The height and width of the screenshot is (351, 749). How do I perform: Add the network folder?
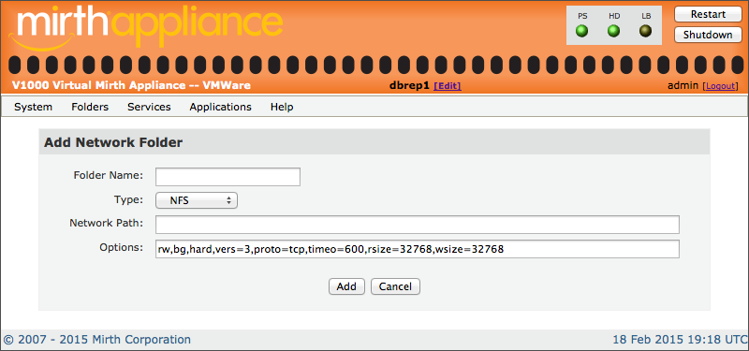click(x=346, y=286)
